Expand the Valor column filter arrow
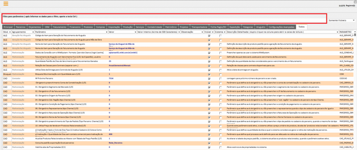The image size is (357, 150). click(135, 32)
